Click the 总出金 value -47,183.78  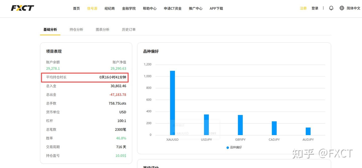(x=118, y=95)
